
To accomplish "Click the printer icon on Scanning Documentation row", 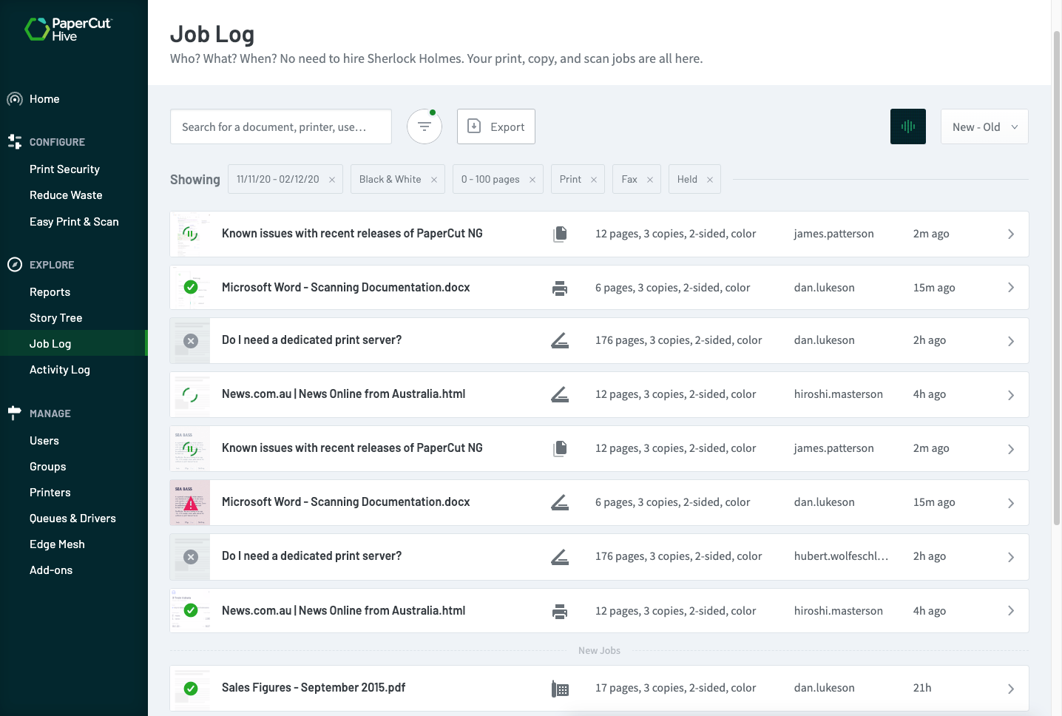I will tap(560, 288).
